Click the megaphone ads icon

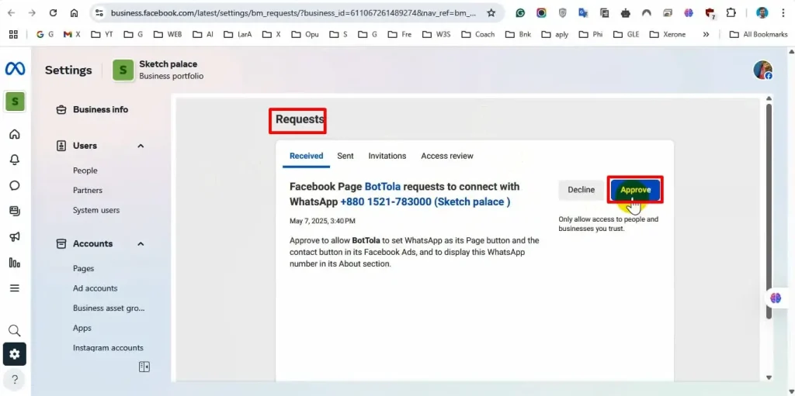coord(15,236)
